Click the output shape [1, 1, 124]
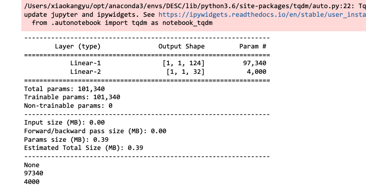This screenshot has width=366, height=193. coord(183,63)
